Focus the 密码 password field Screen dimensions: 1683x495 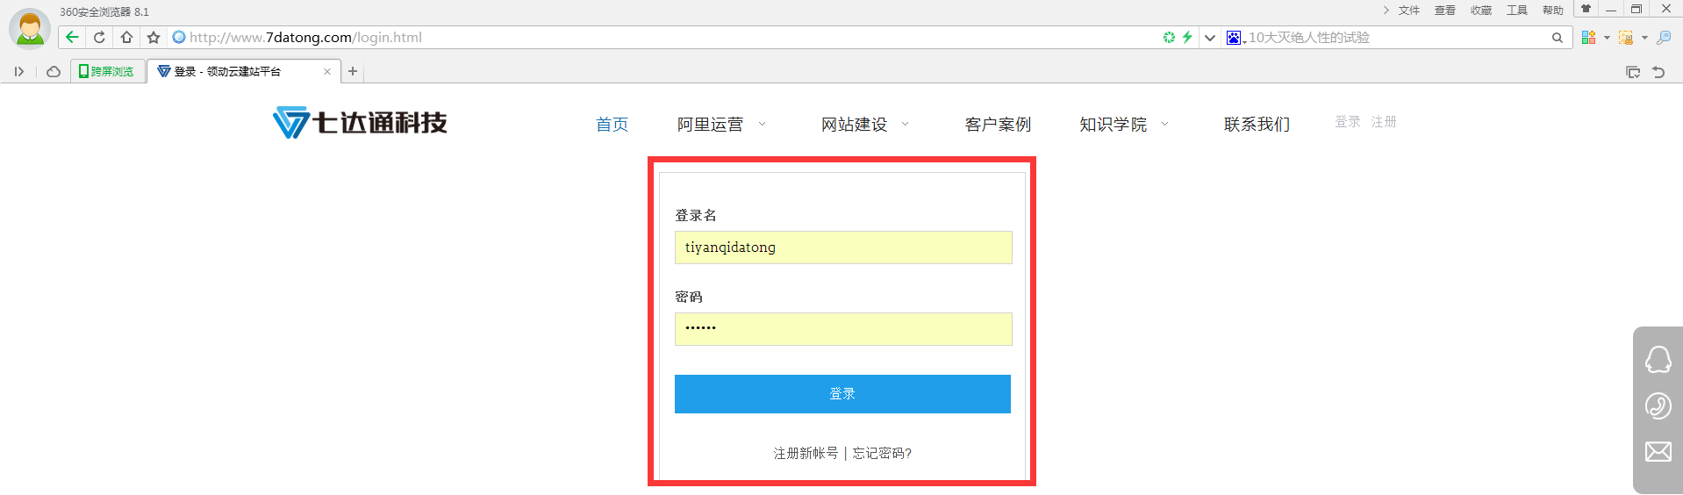coord(843,329)
